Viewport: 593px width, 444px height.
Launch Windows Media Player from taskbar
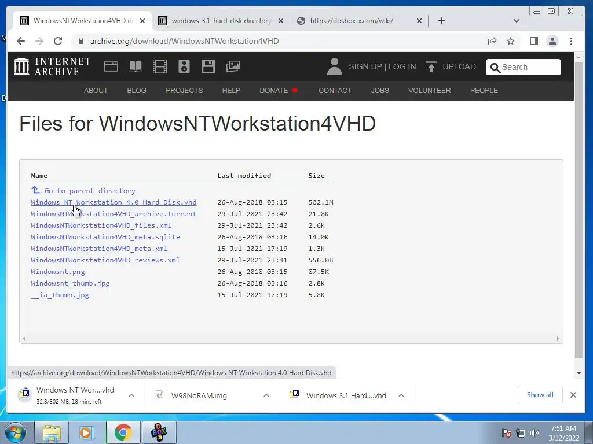pos(87,432)
